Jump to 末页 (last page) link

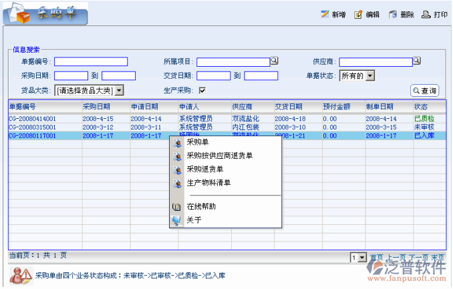(438, 257)
